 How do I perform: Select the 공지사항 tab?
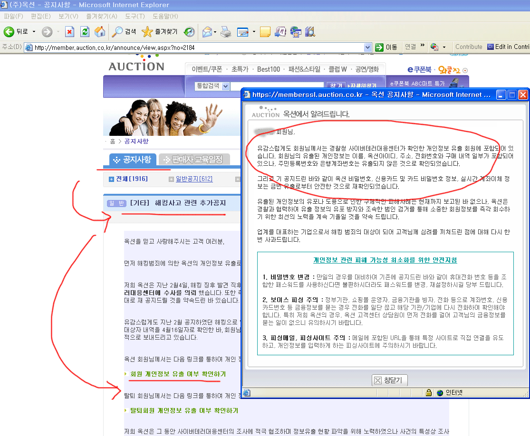pyautogui.click(x=133, y=160)
